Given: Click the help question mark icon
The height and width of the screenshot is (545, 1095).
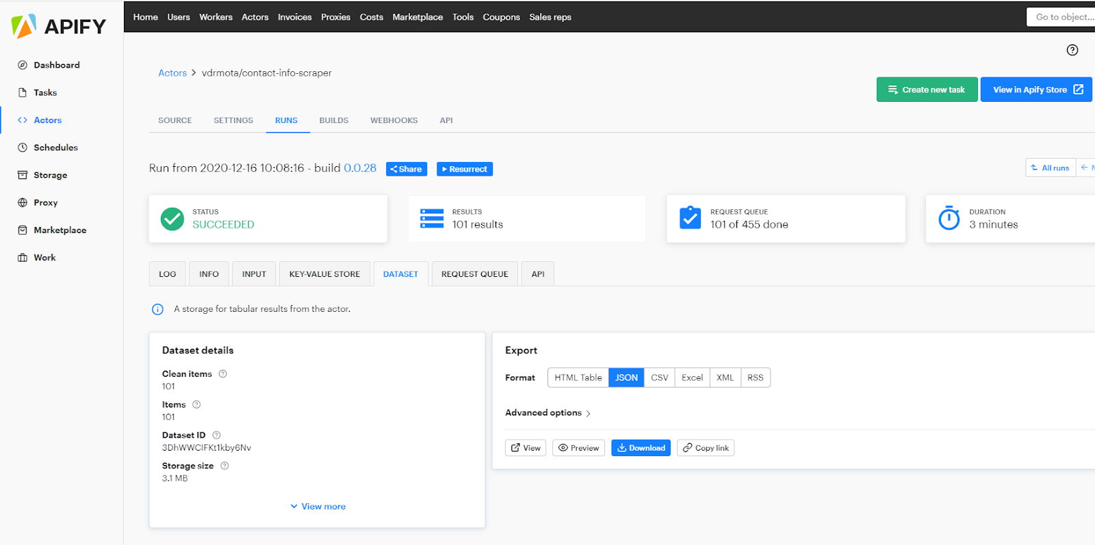Looking at the screenshot, I should tap(1072, 50).
